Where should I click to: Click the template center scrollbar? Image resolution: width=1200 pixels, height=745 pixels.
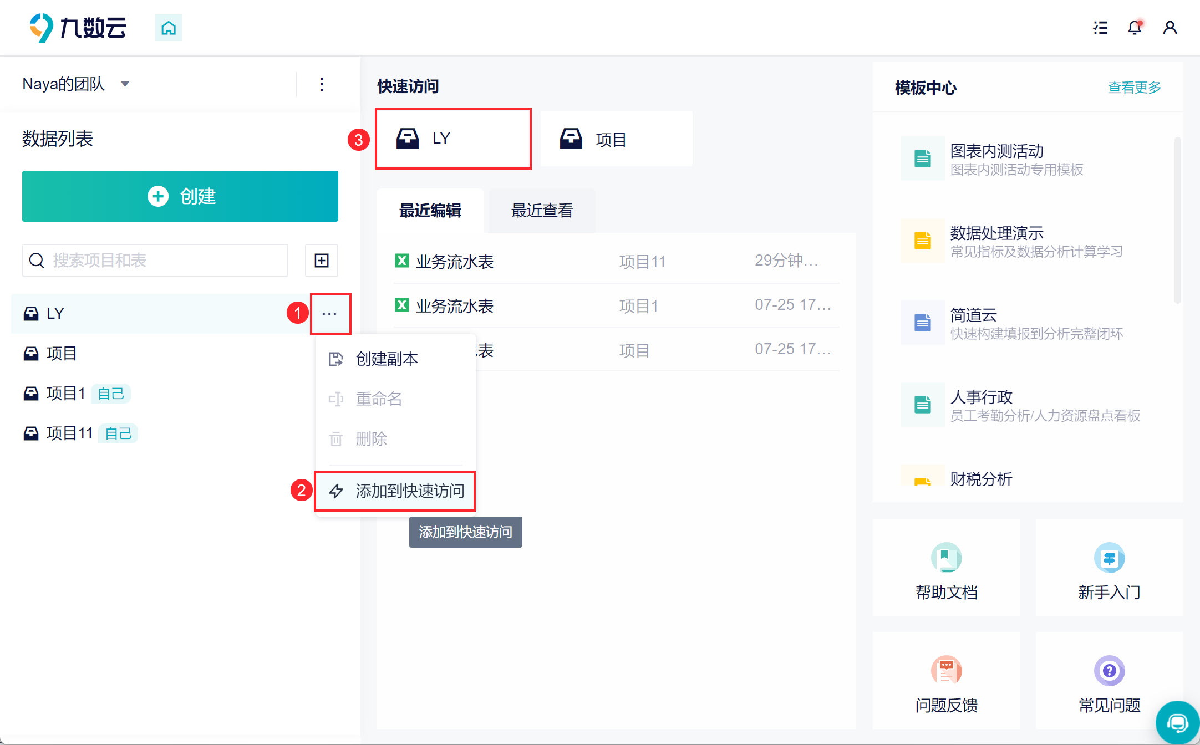[x=1177, y=221]
